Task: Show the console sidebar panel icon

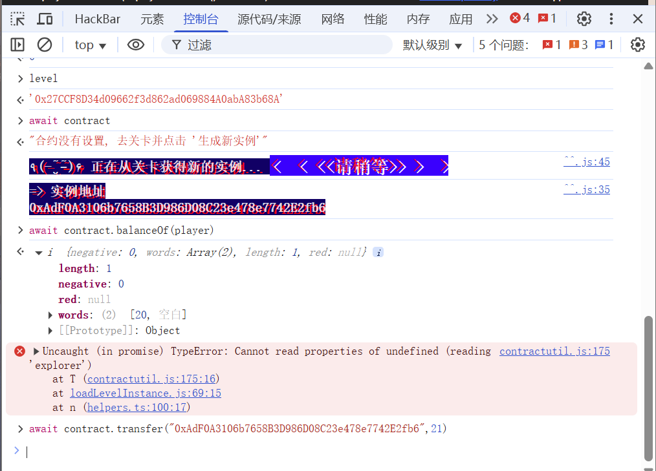Action: pyautogui.click(x=17, y=45)
